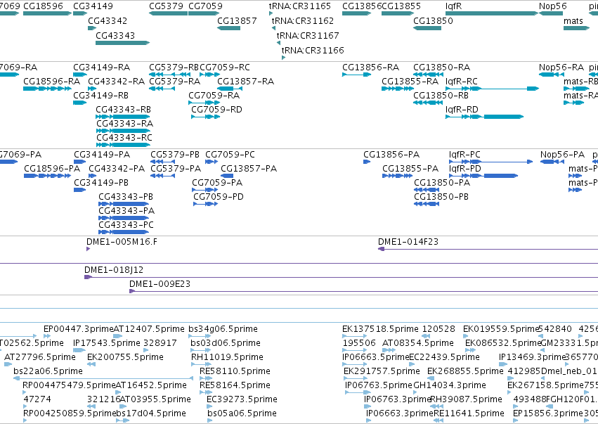
Task: Select transcript CG18596-RA
Action: point(47,89)
